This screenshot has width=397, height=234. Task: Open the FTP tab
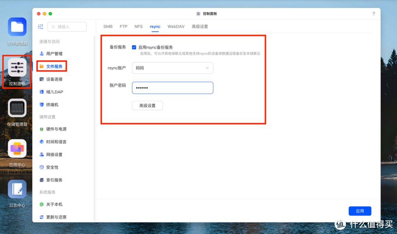pyautogui.click(x=123, y=26)
